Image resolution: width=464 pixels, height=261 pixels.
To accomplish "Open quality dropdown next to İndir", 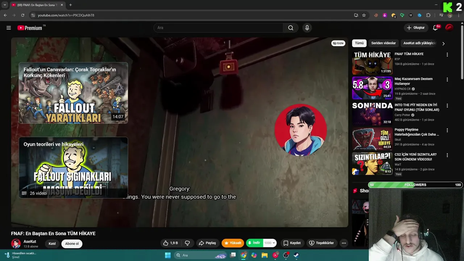I will point(270,243).
